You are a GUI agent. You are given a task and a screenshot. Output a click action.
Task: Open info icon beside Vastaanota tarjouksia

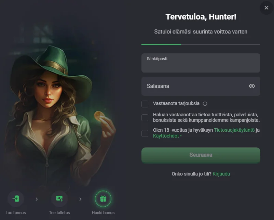(205, 104)
